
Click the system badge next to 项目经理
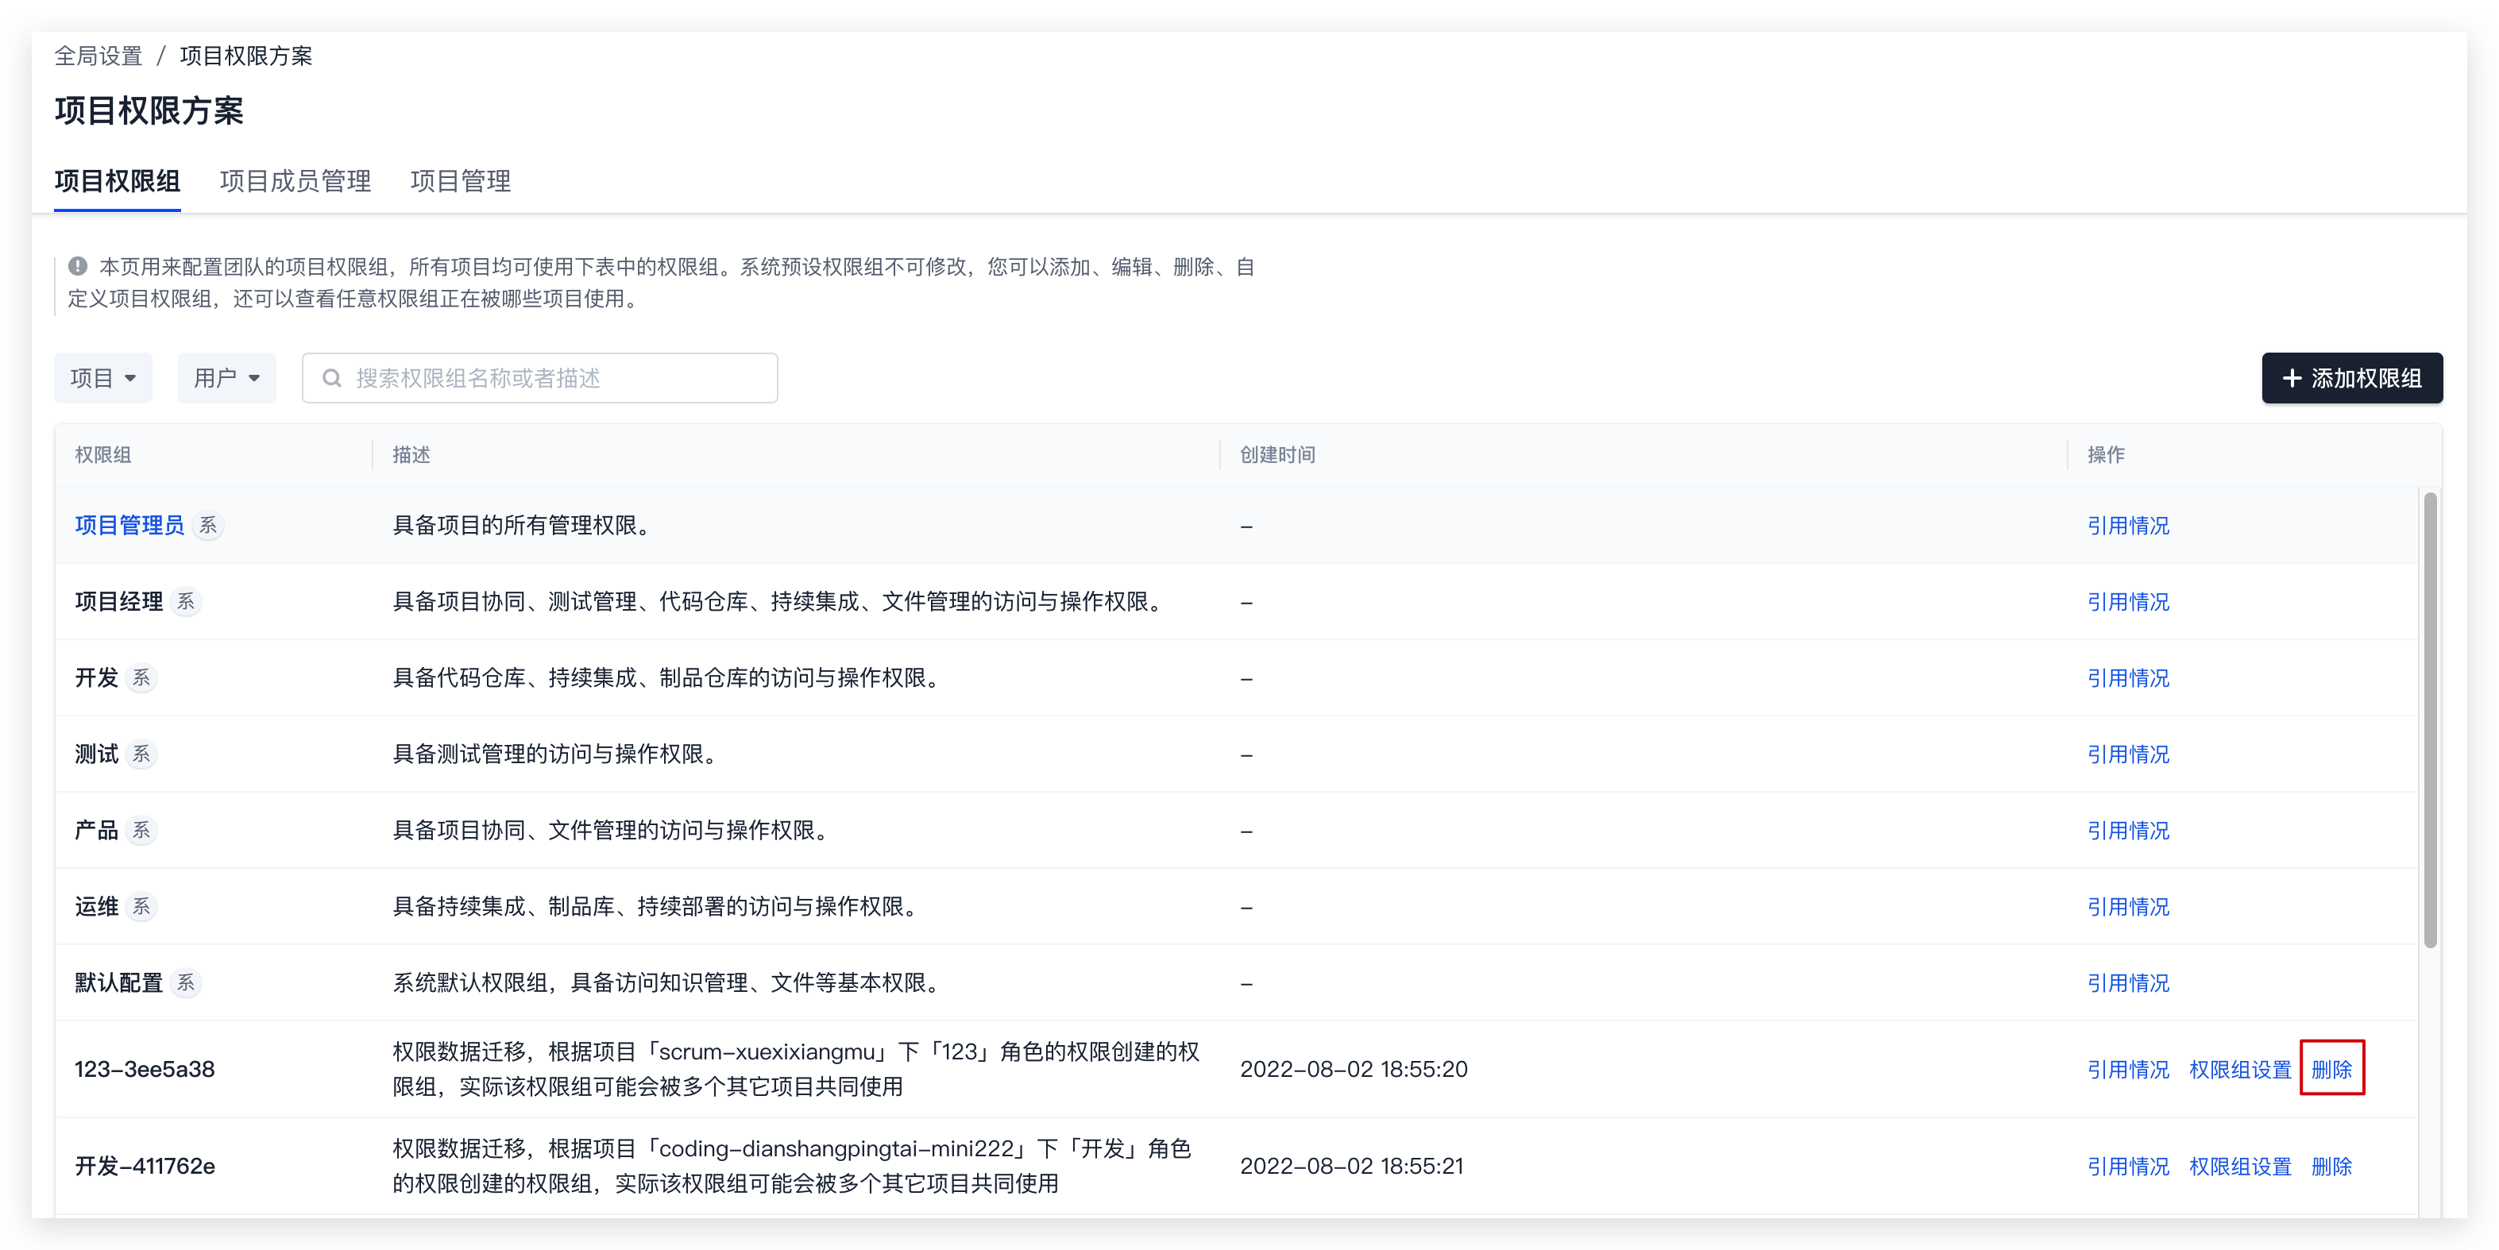[185, 602]
